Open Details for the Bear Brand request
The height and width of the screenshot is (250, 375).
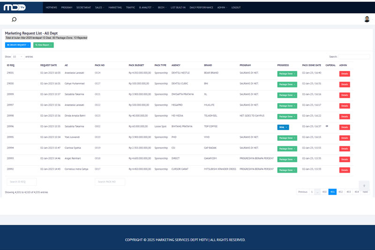345,74
